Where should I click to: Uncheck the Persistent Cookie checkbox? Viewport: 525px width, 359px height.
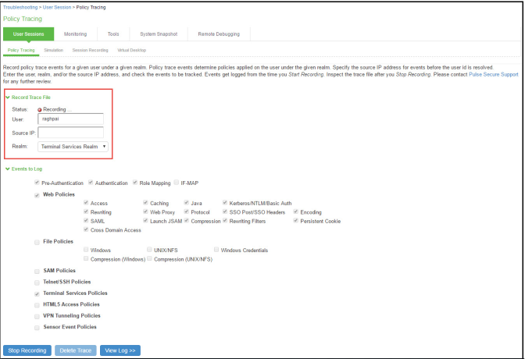pyautogui.click(x=295, y=221)
